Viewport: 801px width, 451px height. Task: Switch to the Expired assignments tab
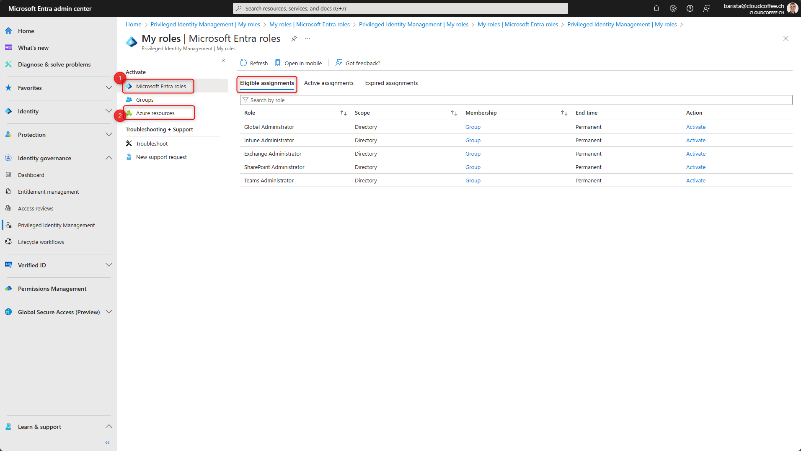point(391,83)
